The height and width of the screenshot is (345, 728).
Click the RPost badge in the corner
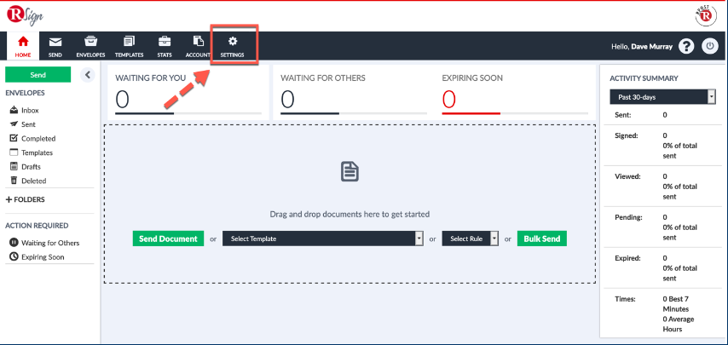pyautogui.click(x=704, y=17)
